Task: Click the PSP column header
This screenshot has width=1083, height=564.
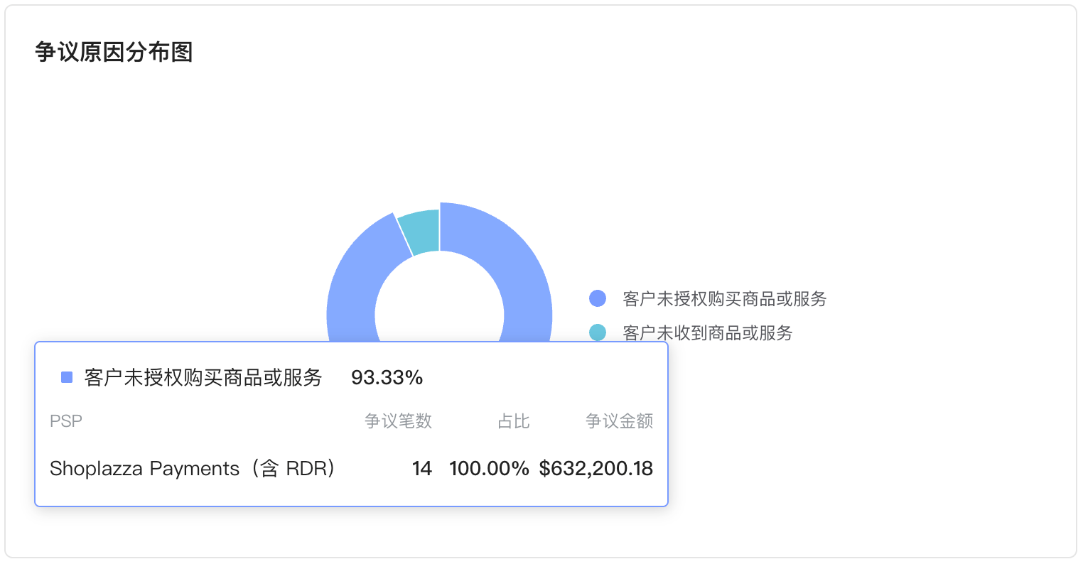Action: point(66,421)
